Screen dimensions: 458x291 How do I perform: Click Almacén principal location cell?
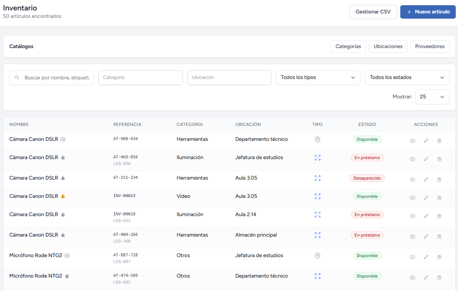coord(256,235)
